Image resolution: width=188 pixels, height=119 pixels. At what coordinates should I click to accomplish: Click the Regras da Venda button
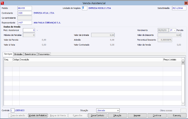pos(58,115)
